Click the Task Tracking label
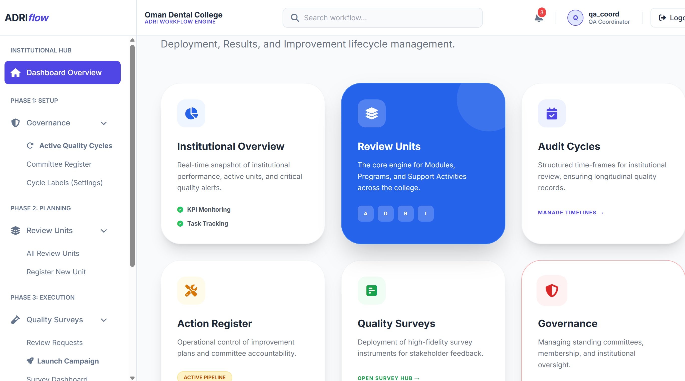The width and height of the screenshot is (685, 381). point(207,224)
